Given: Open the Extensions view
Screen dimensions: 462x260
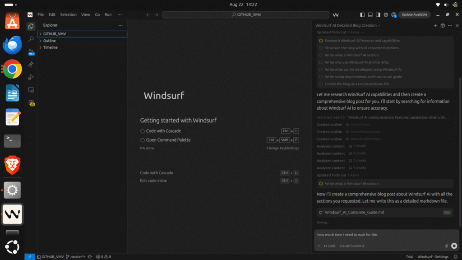Looking at the screenshot, I should 31,102.
